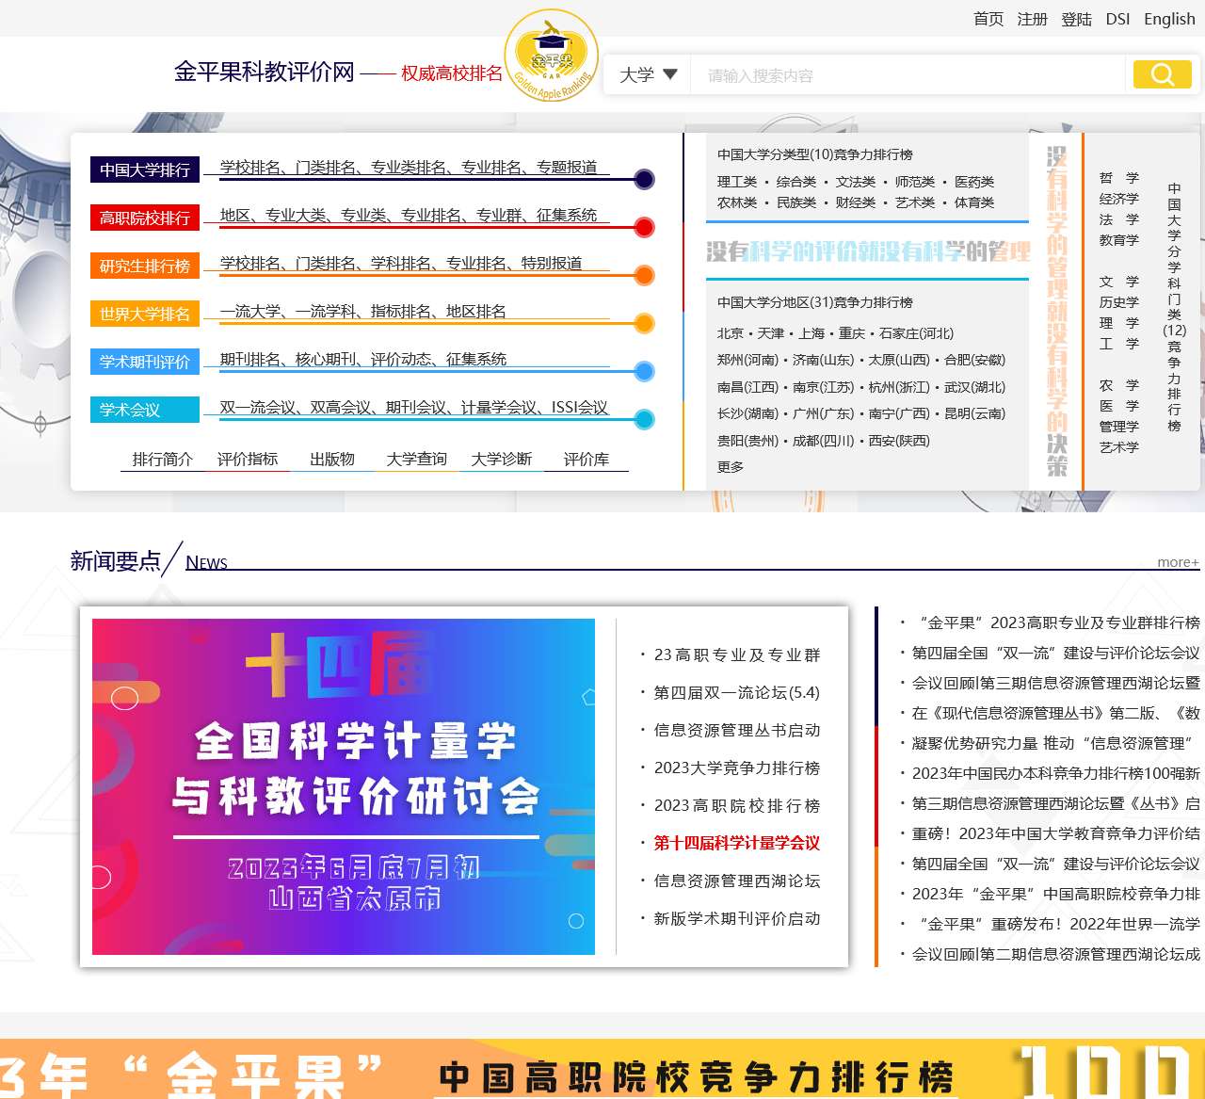Open the 经济学 discipline ranking

[x=1119, y=199]
